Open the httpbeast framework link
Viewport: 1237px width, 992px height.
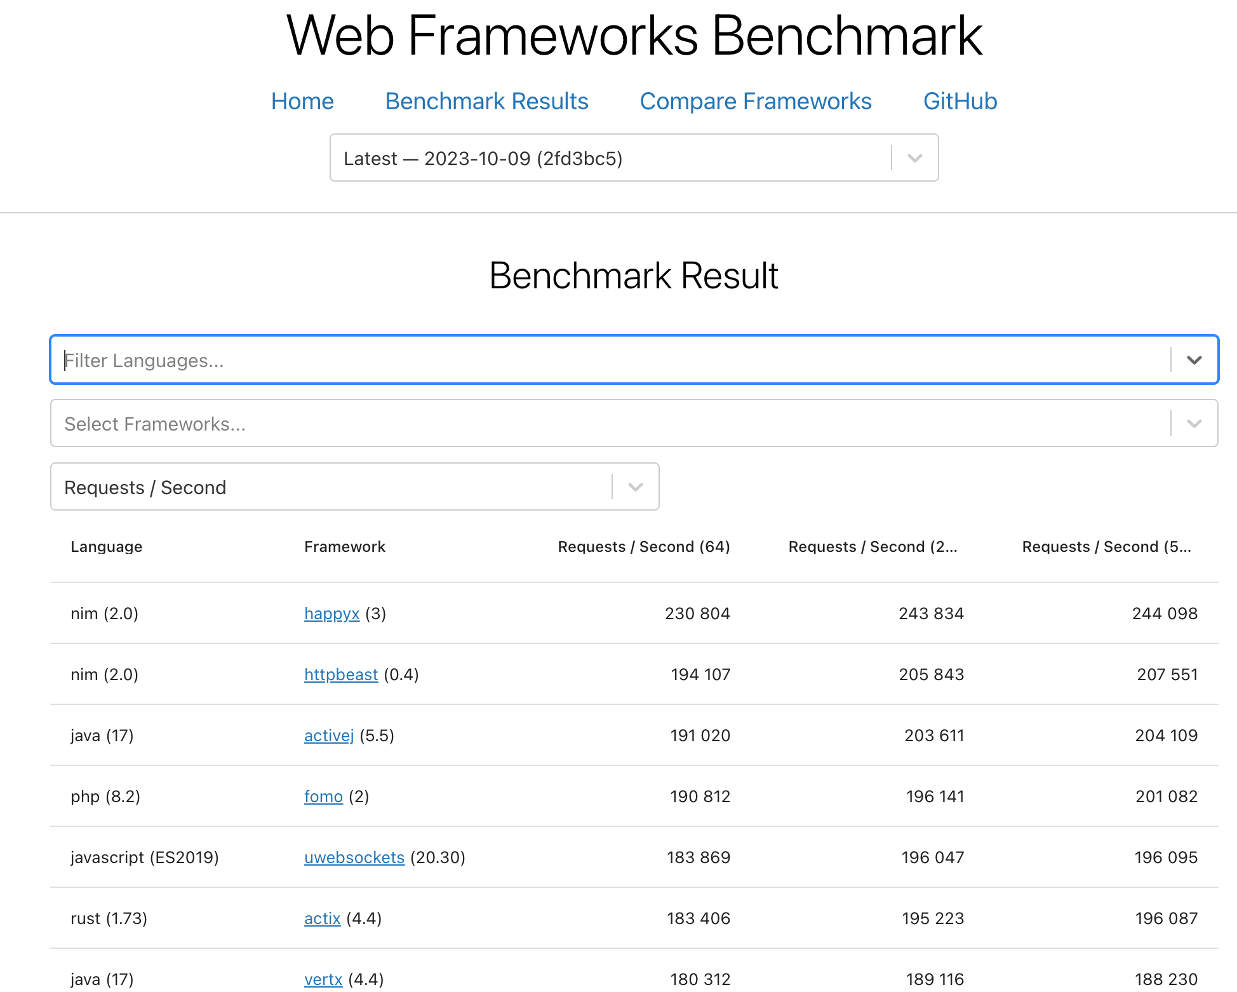(341, 674)
